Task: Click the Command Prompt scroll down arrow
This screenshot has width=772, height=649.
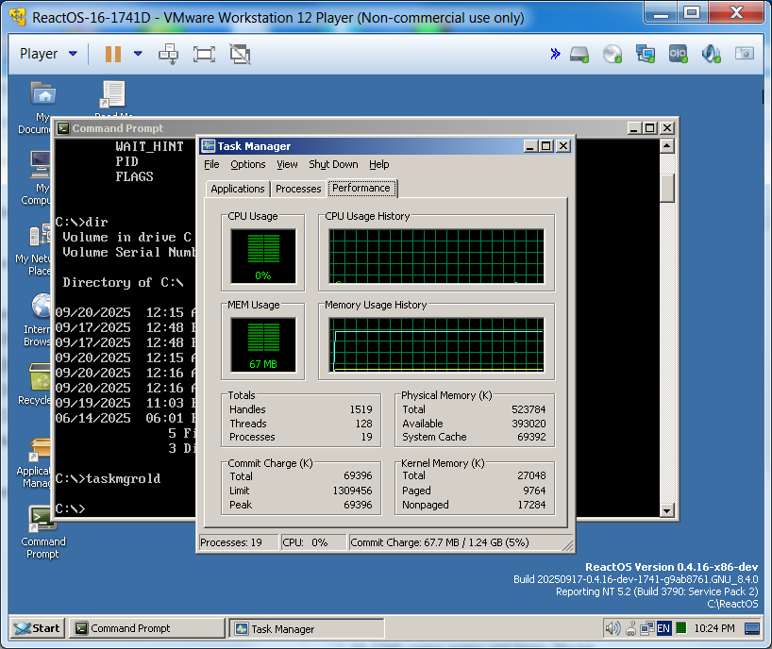Action: pyautogui.click(x=667, y=510)
